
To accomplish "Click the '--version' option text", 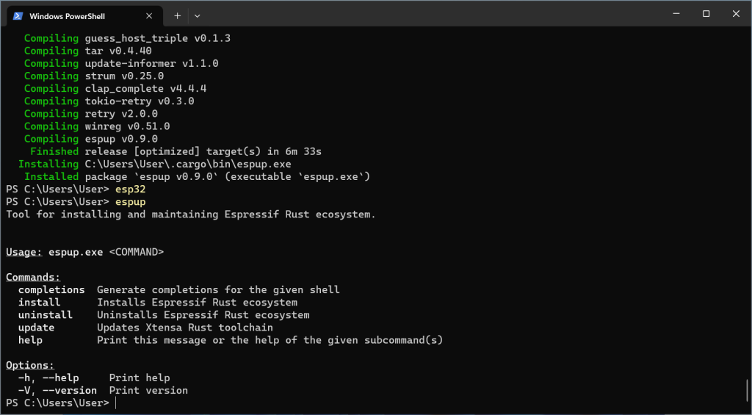I will pos(70,391).
